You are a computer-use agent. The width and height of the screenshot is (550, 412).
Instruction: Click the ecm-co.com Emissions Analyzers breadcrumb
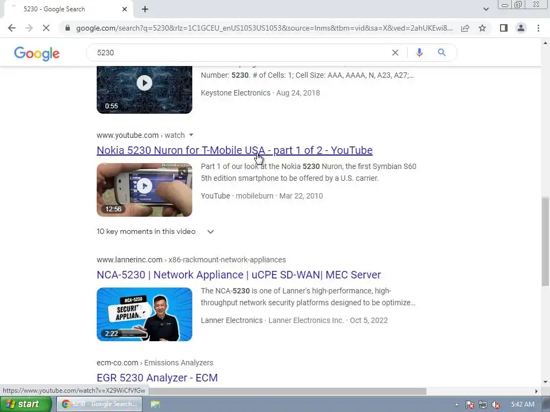pyautogui.click(x=155, y=363)
